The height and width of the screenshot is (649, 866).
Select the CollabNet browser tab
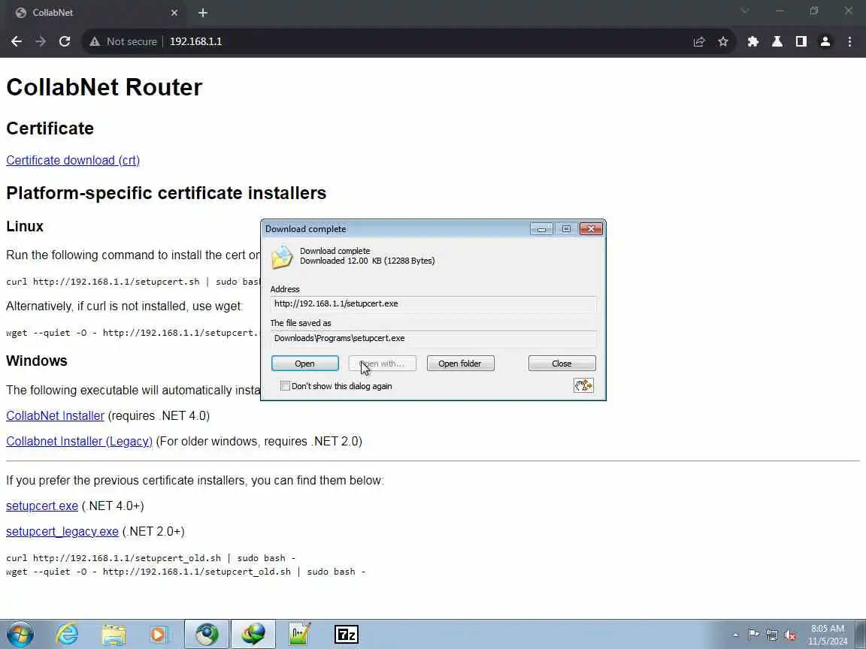click(97, 13)
